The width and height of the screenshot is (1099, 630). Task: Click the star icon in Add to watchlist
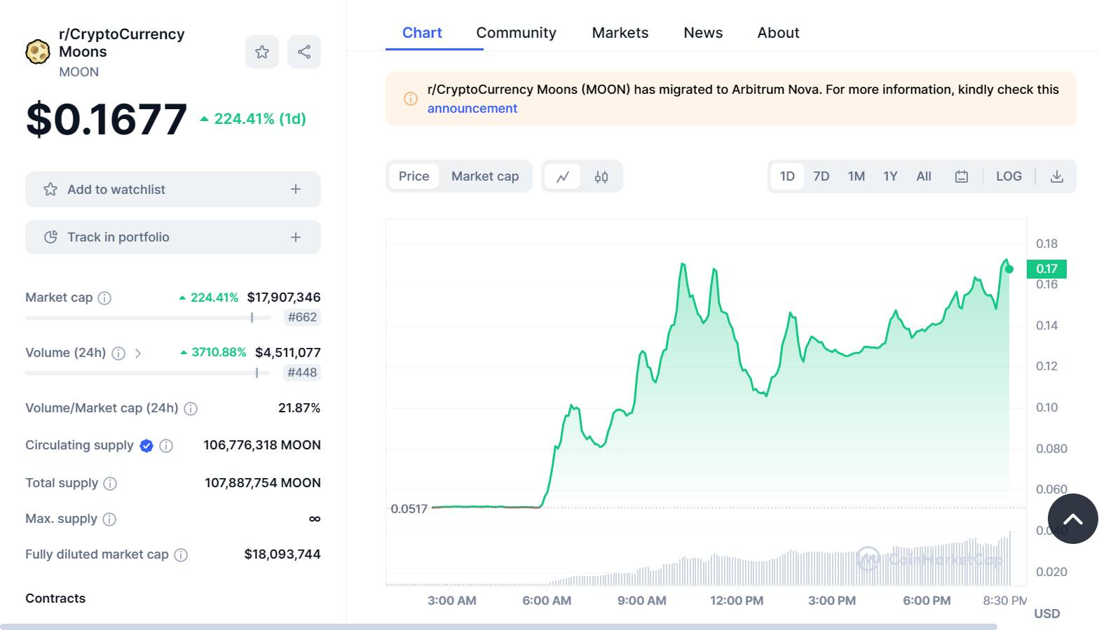click(50, 189)
